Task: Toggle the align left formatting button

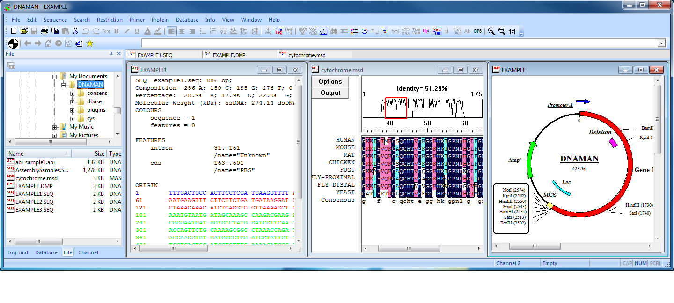Action: tap(172, 31)
